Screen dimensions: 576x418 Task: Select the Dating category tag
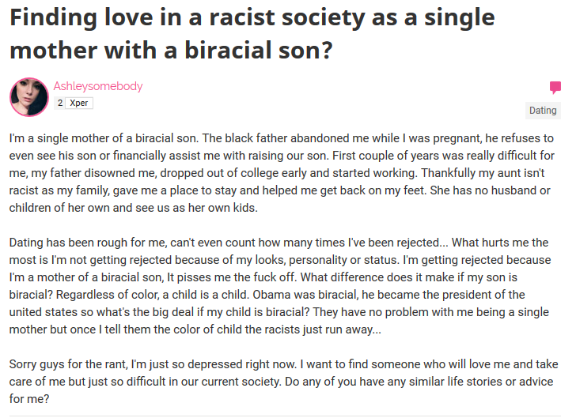pyautogui.click(x=543, y=111)
